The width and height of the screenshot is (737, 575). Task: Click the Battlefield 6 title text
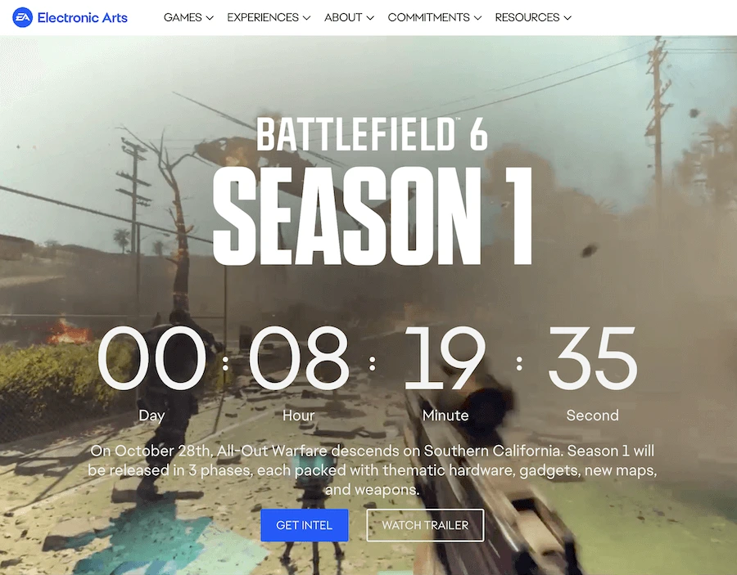[x=372, y=135]
